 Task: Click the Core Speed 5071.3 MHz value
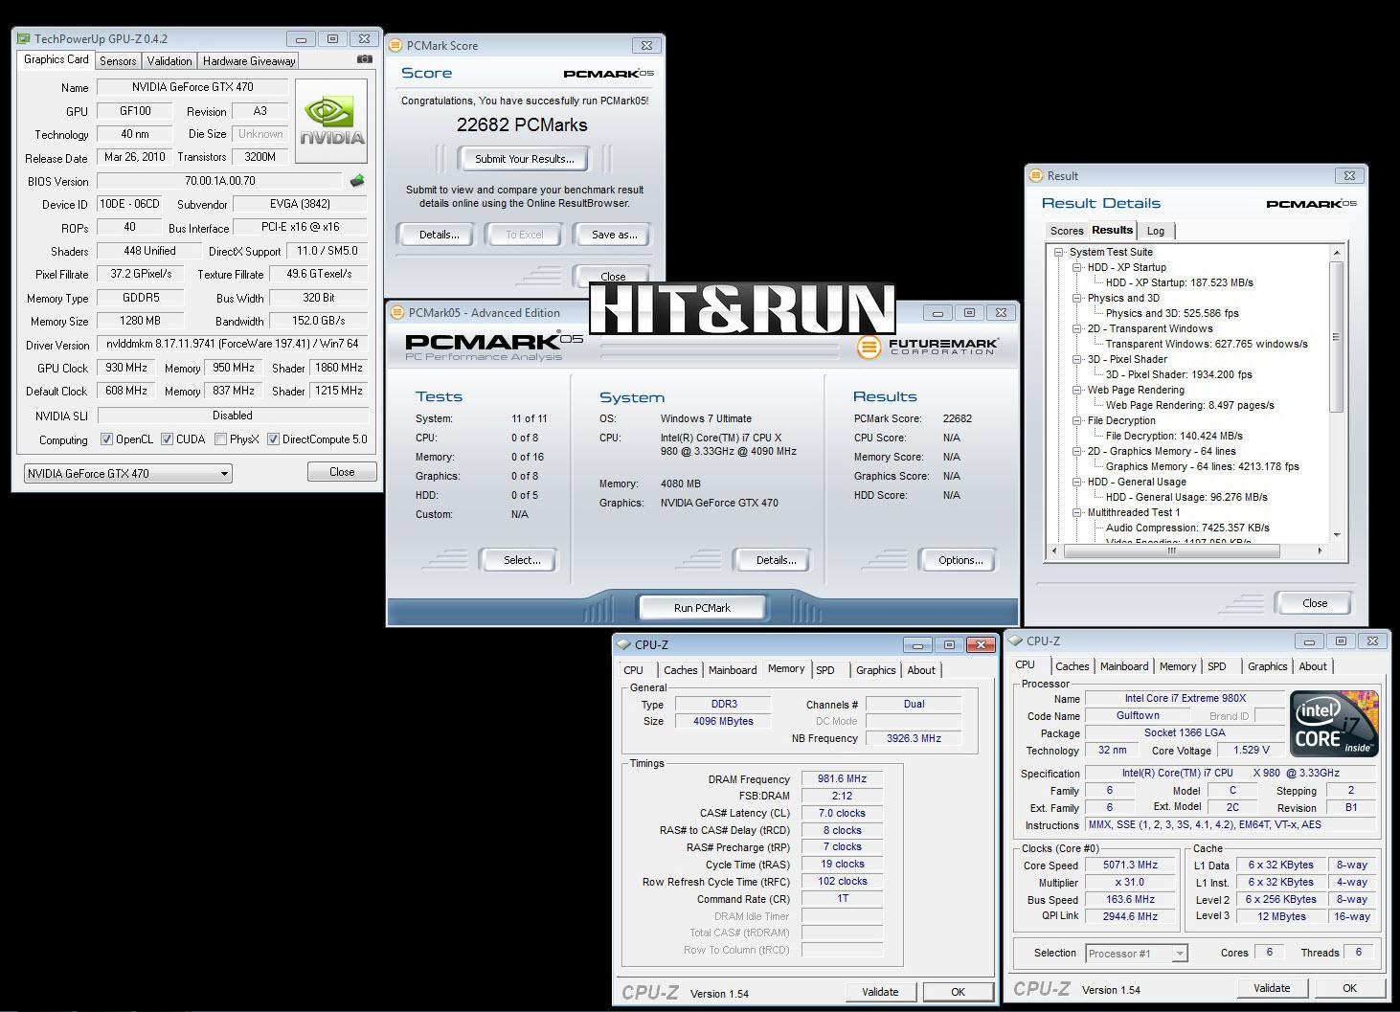(1130, 865)
